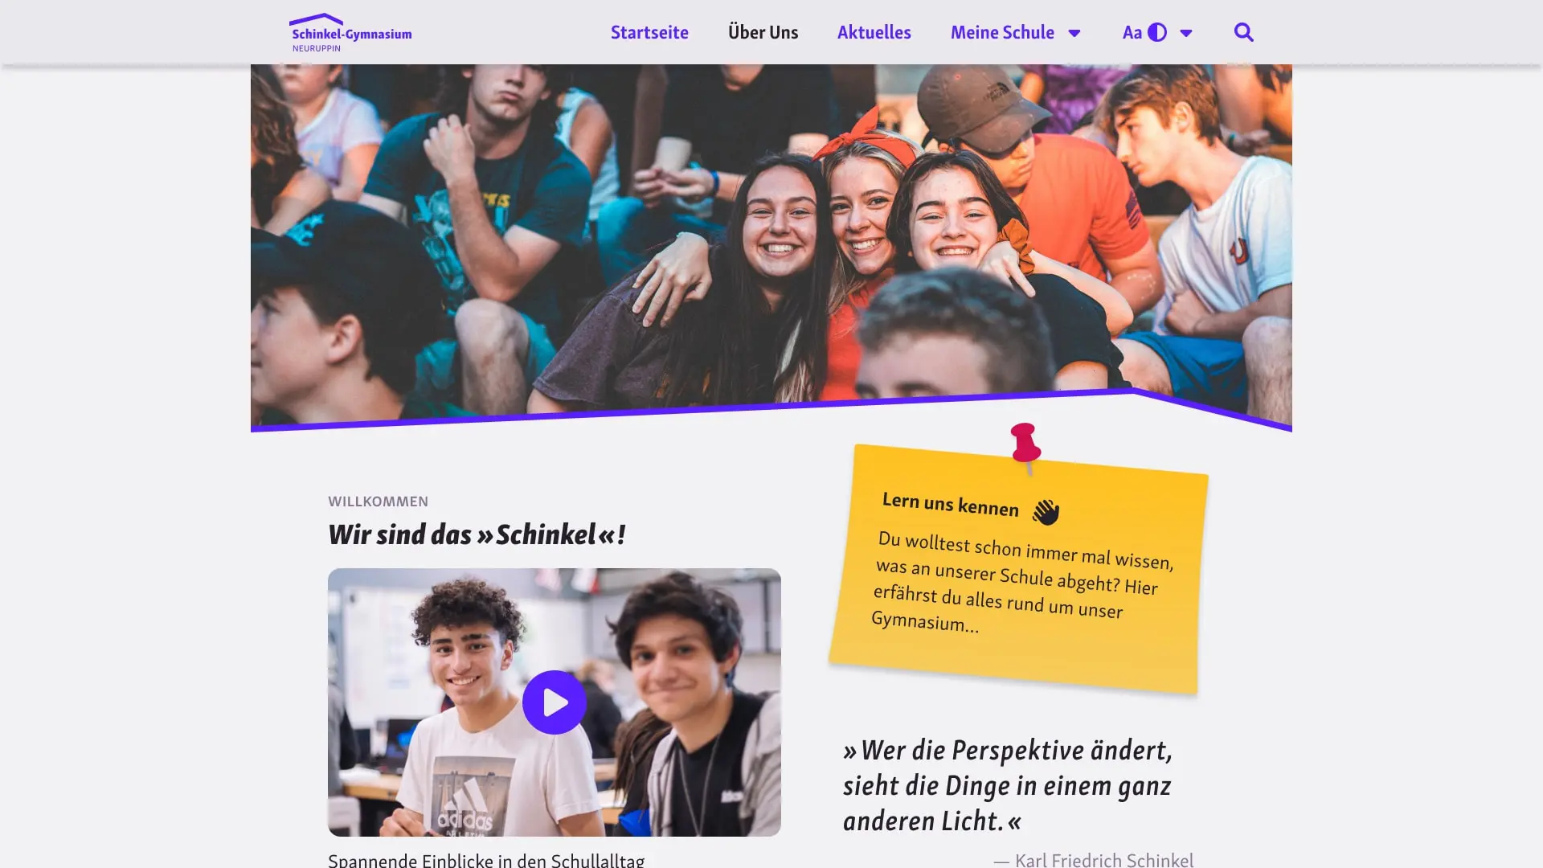Click the Wir sind das Schinkel heading

pos(477,534)
